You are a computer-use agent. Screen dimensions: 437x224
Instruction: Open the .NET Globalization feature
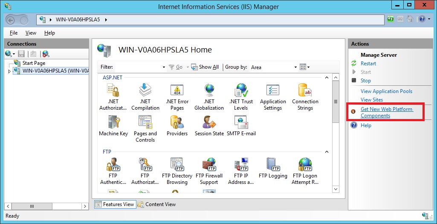pos(209,97)
